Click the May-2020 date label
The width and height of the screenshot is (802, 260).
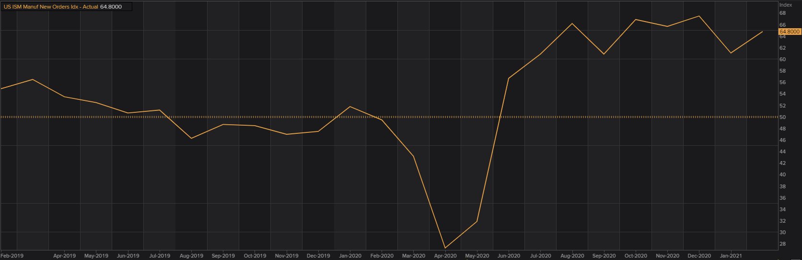pyautogui.click(x=477, y=256)
